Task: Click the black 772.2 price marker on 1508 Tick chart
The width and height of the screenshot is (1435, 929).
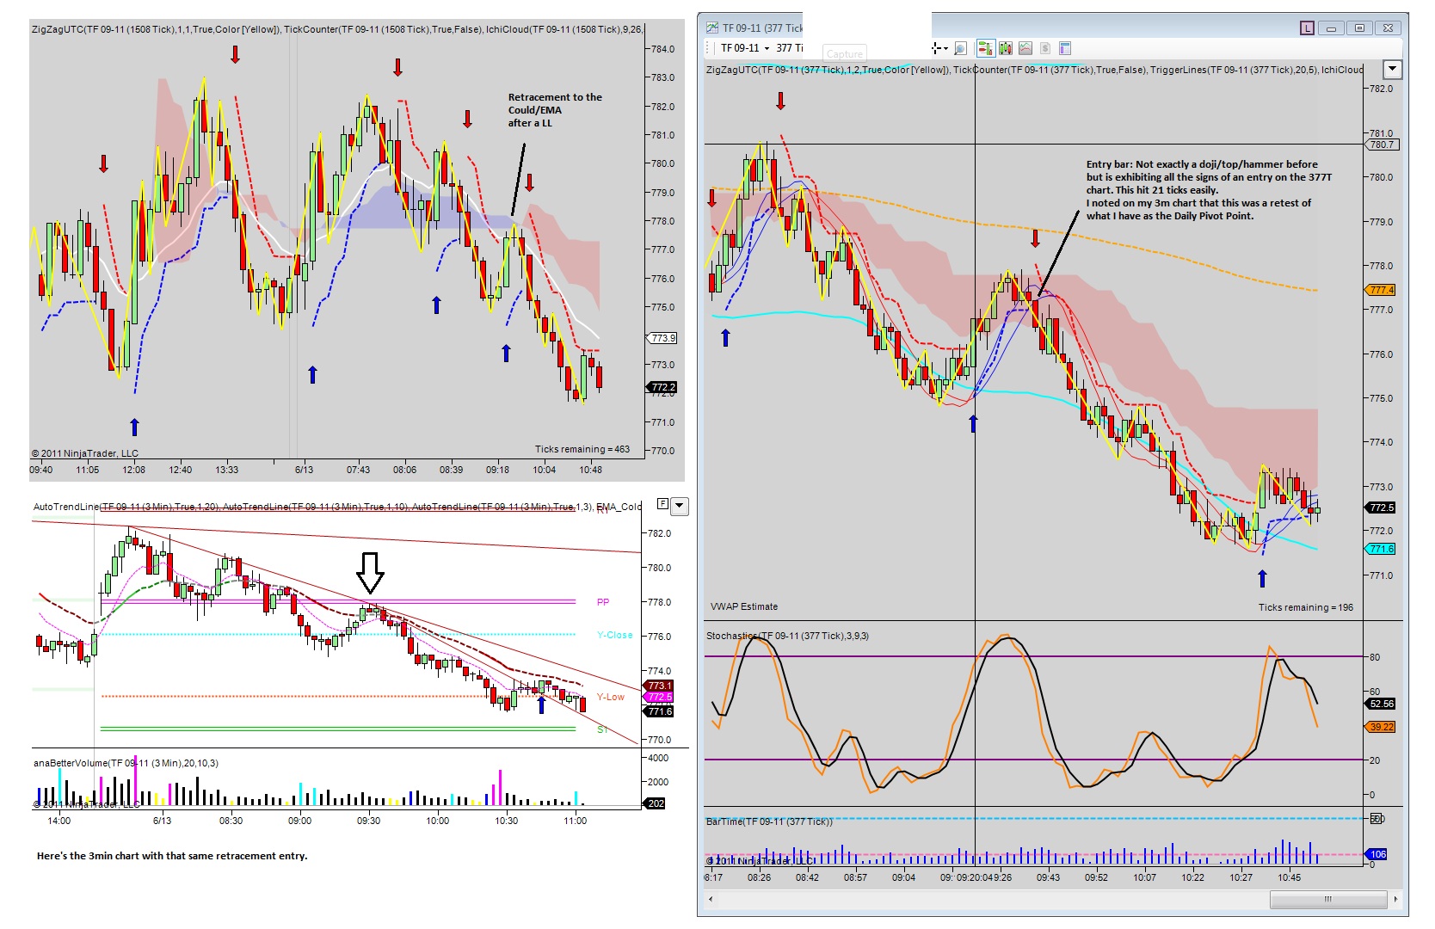Action: [x=662, y=387]
